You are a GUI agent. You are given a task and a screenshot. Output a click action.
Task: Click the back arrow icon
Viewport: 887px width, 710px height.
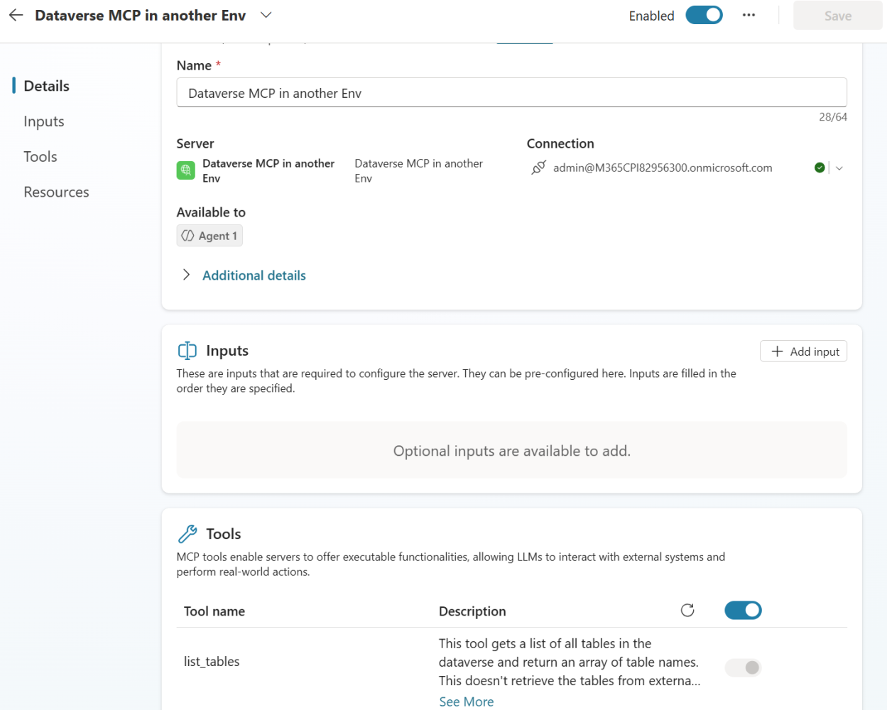coord(16,16)
